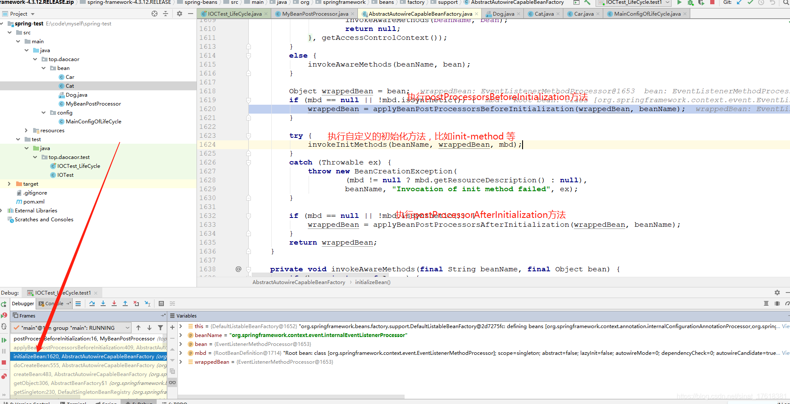
Task: Select the doCreateBean:555 stack frame
Action: pos(88,365)
